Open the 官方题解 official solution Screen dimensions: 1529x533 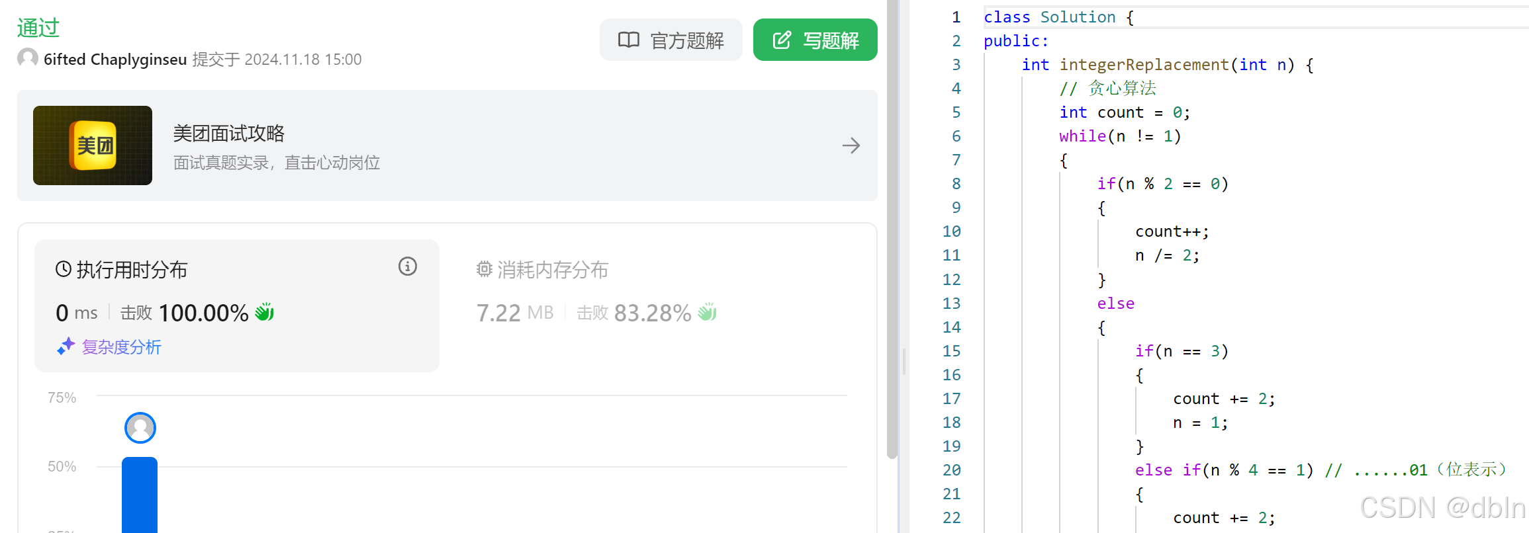(671, 40)
